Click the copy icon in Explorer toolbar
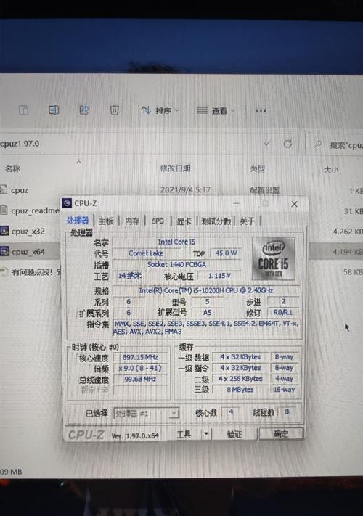The image size is (363, 516). (x=23, y=110)
